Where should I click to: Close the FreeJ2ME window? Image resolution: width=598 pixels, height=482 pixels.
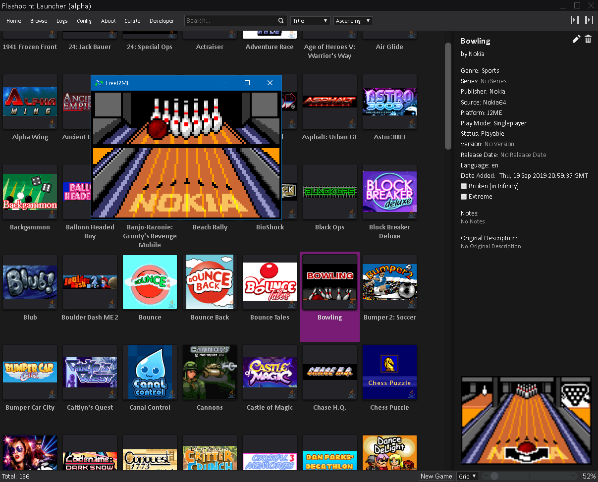[x=270, y=83]
